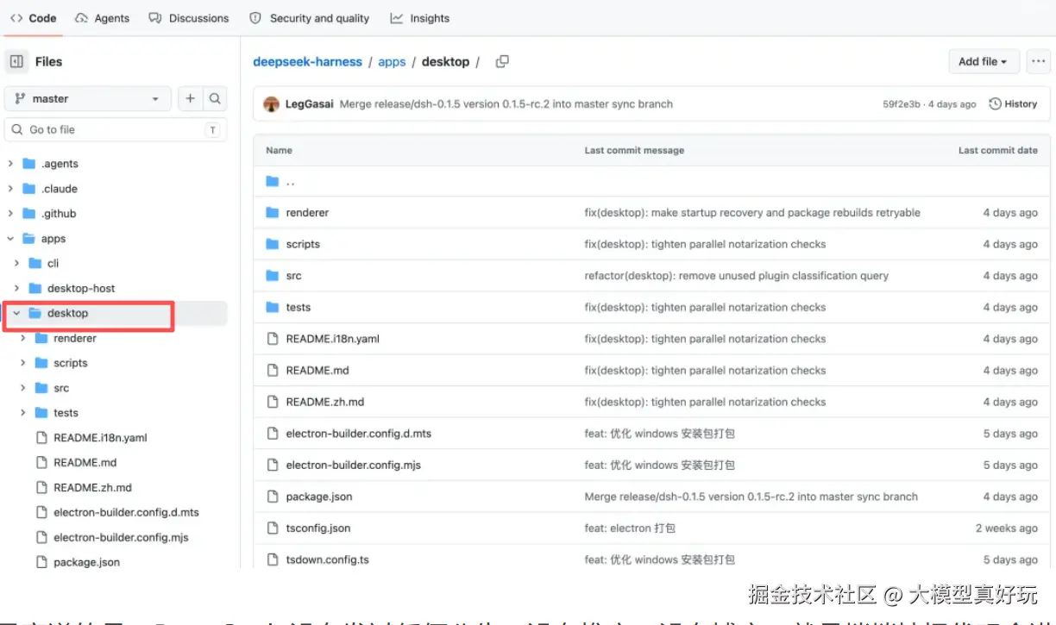Open the Discussions tab
Viewport: 1056px width, 625px height.
[x=189, y=18]
